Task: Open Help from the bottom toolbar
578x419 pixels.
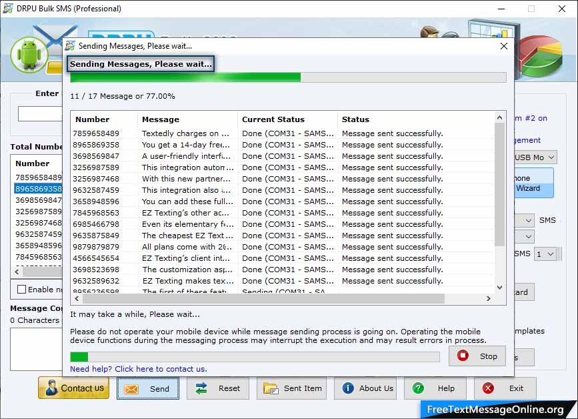Action: point(435,388)
